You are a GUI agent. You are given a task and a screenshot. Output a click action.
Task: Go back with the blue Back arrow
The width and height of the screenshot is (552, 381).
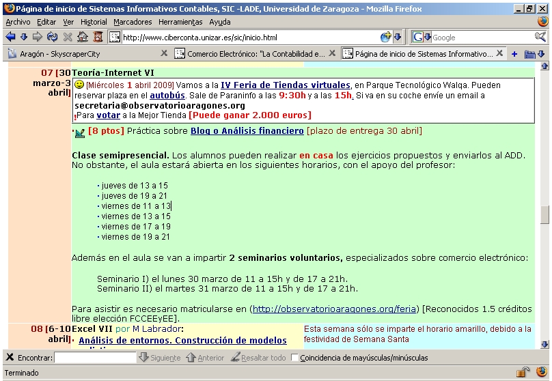[x=10, y=37]
